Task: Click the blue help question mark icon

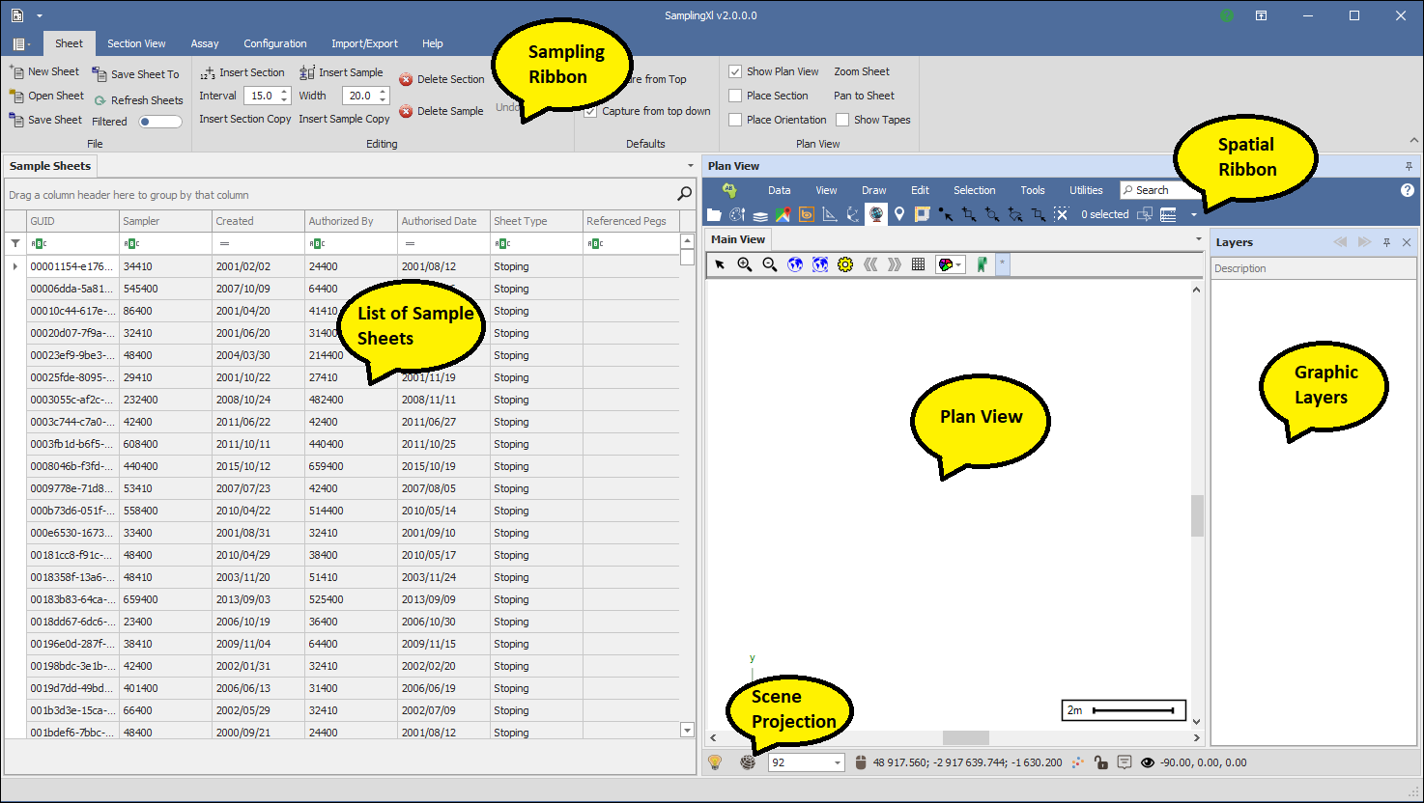Action: tap(1408, 190)
